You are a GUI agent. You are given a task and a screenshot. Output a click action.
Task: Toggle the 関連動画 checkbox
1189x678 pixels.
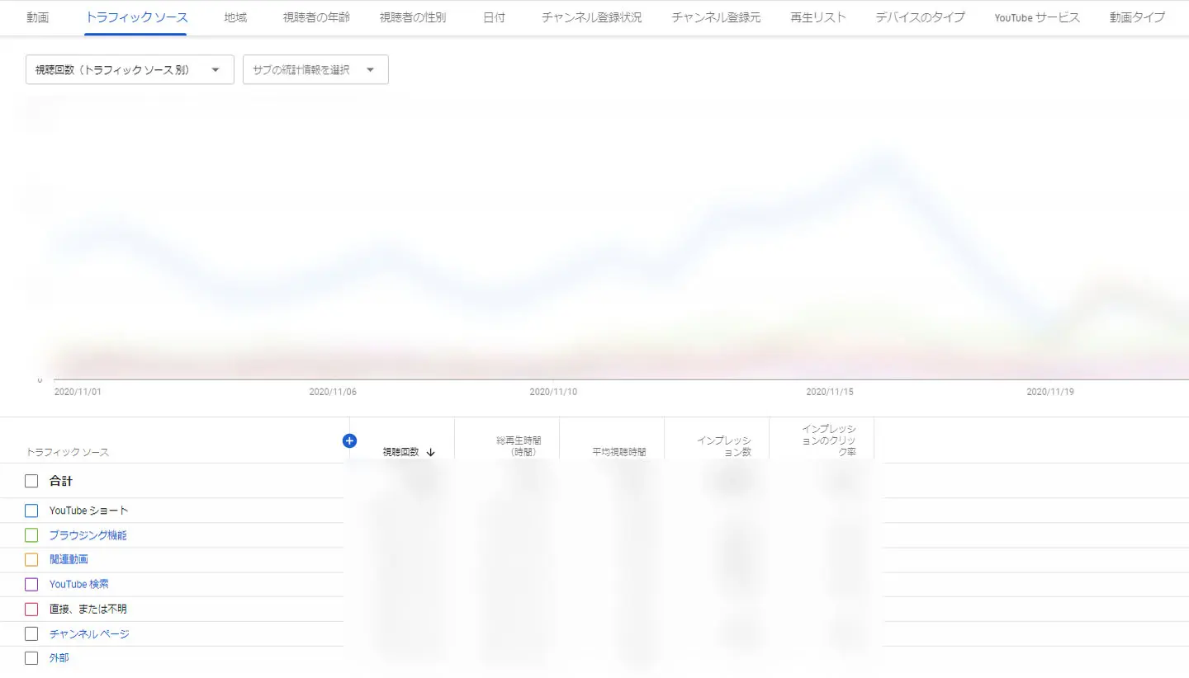coord(31,559)
